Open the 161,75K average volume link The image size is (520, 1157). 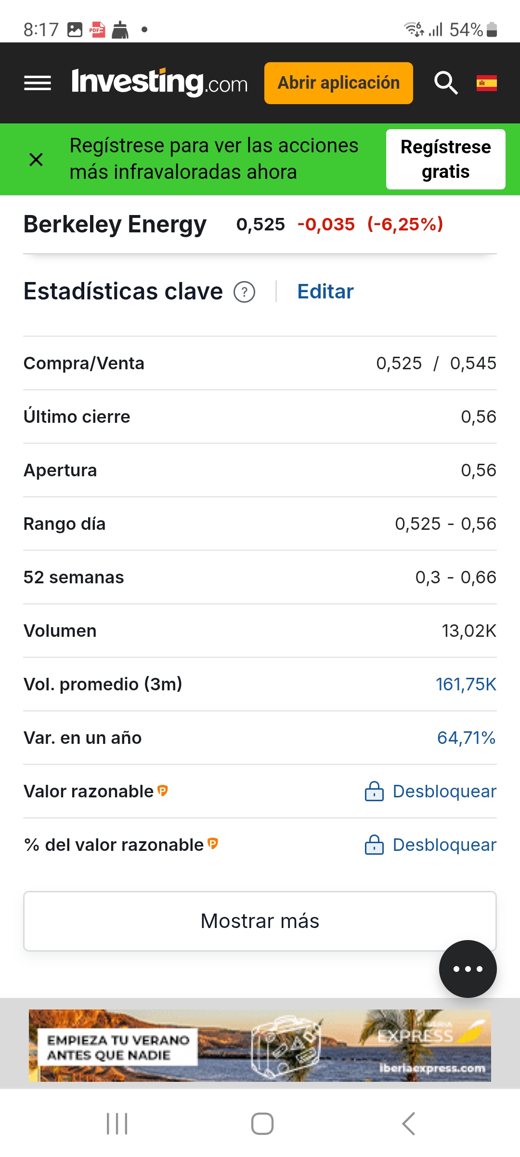466,684
